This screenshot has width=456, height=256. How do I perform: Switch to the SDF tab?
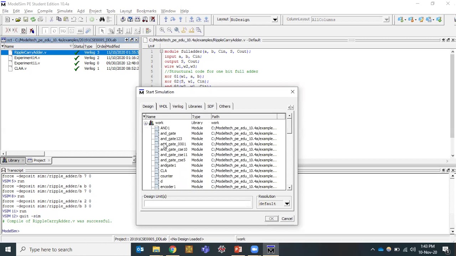(211, 106)
